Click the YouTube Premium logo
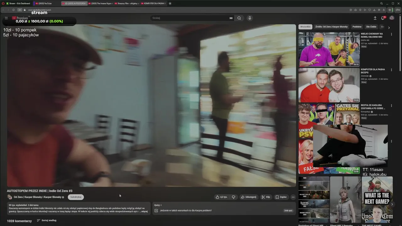Screen dimensions: 402x226 tap(20, 18)
